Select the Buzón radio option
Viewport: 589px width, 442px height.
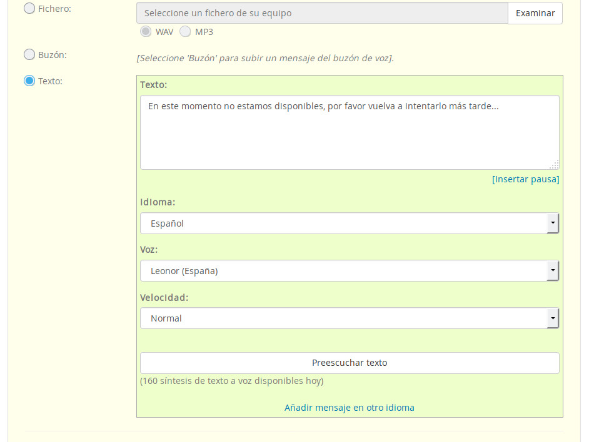29,54
